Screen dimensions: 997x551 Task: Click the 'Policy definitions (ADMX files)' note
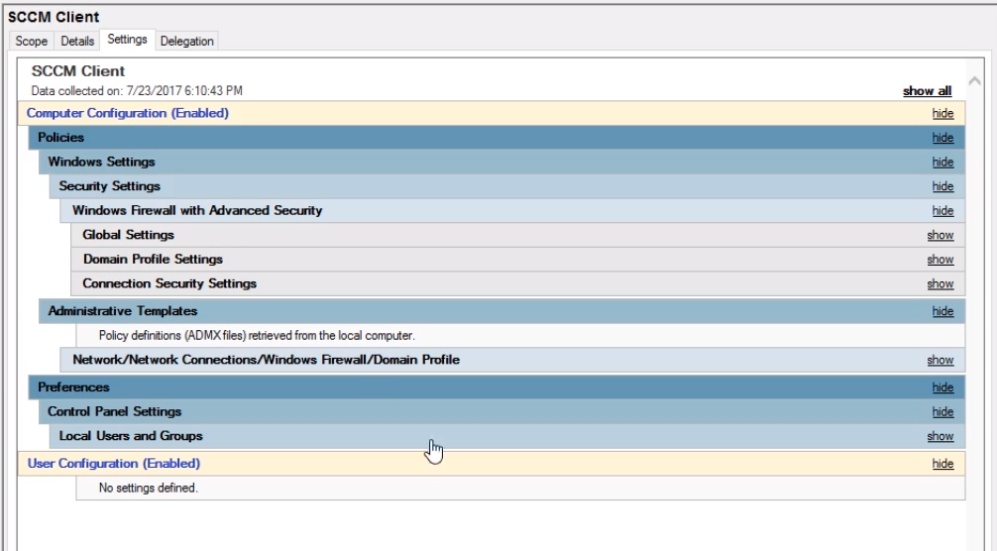point(257,336)
